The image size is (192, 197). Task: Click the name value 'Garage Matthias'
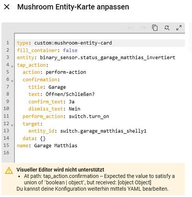click(x=55, y=146)
